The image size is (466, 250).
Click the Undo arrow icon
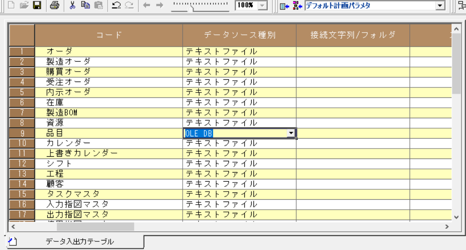click(x=116, y=5)
